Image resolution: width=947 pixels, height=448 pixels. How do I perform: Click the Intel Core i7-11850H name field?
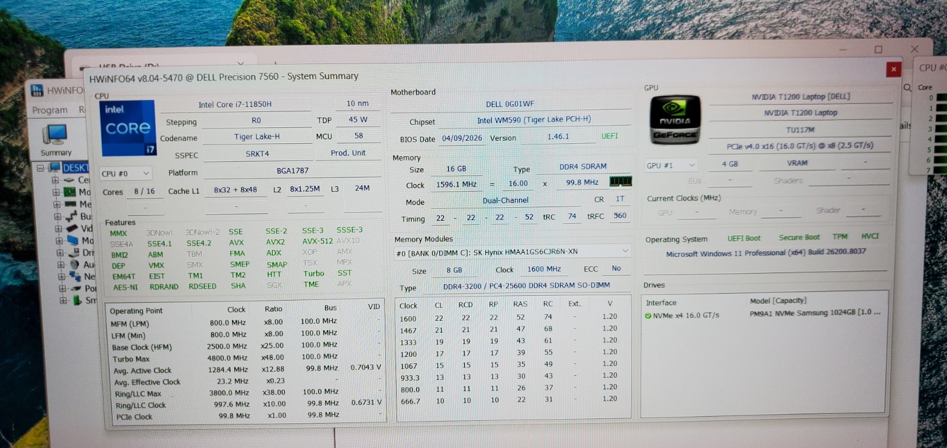[235, 105]
